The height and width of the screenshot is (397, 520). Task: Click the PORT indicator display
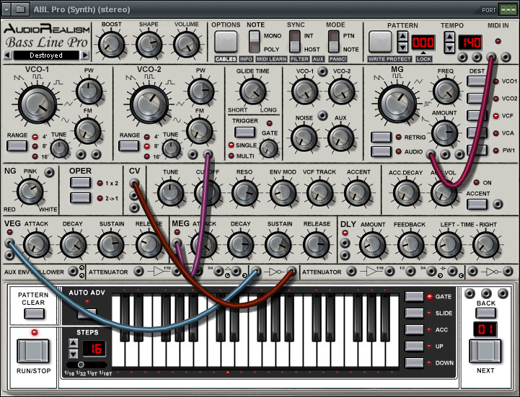tap(508, 10)
